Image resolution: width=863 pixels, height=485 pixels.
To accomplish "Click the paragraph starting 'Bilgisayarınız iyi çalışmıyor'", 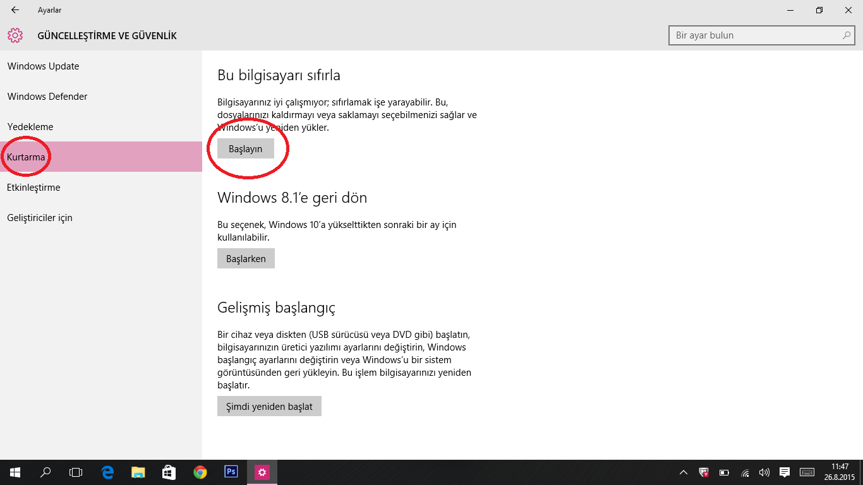I will pyautogui.click(x=347, y=115).
